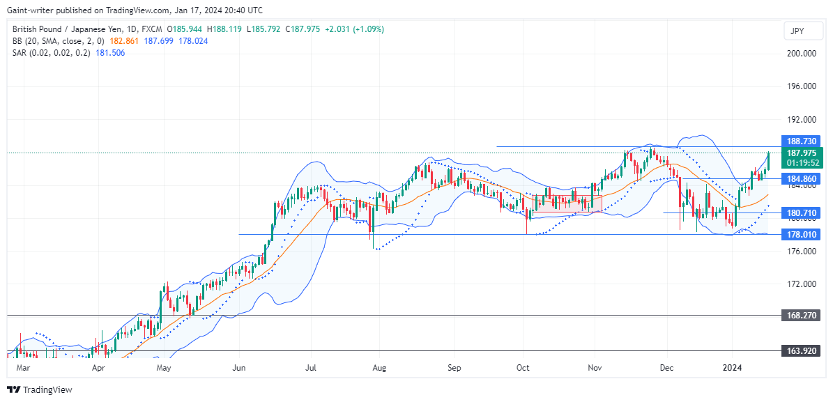Click the TradingView logo at bottom left

click(x=40, y=389)
